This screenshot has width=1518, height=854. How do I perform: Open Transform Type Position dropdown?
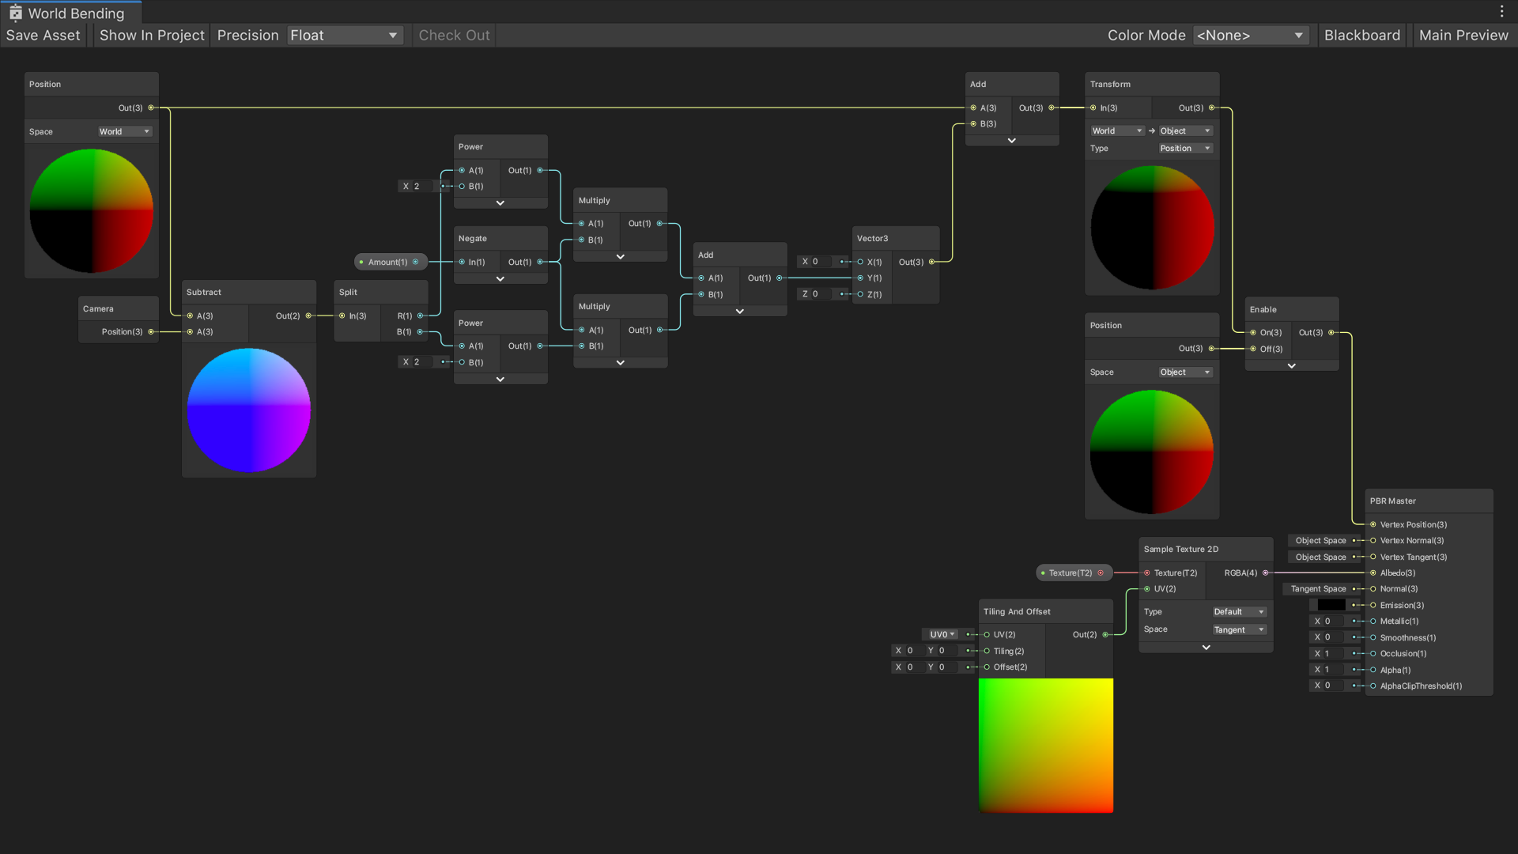1185,149
